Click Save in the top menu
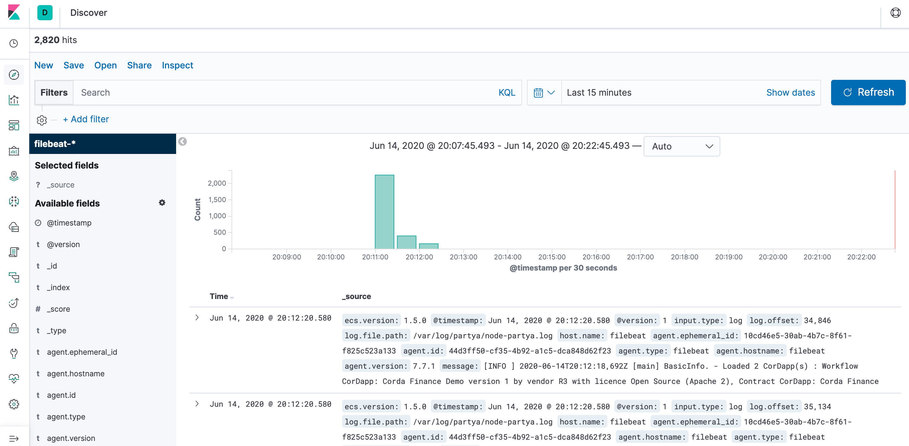Screen dimensions: 909x446 point(73,65)
